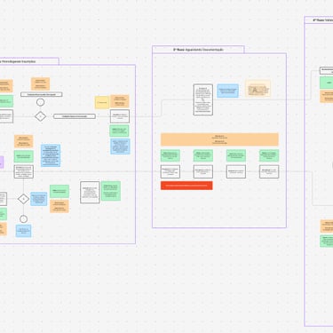This screenshot has width=333, height=333.
Task: Select the fourth green note under the orange banner
Action: (269, 155)
